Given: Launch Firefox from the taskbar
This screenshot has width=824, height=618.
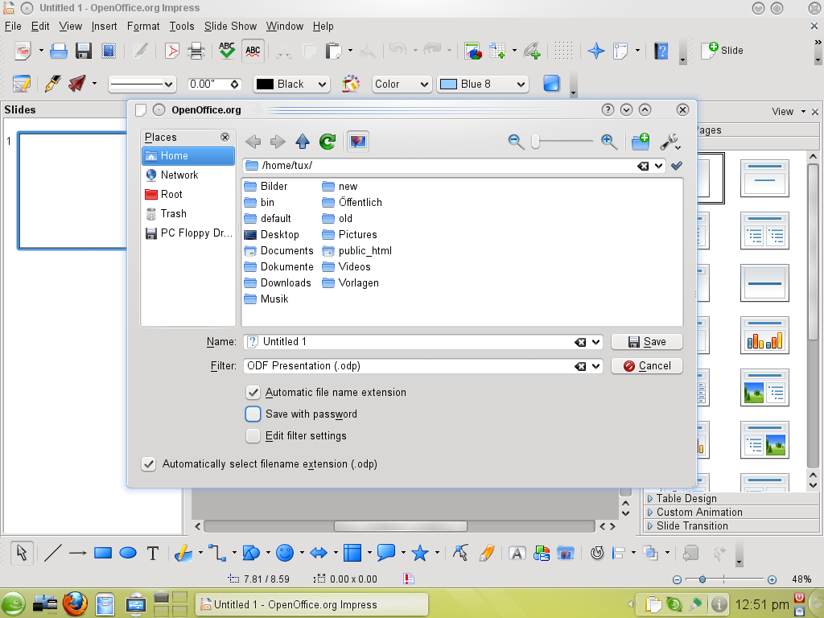Looking at the screenshot, I should tap(75, 604).
